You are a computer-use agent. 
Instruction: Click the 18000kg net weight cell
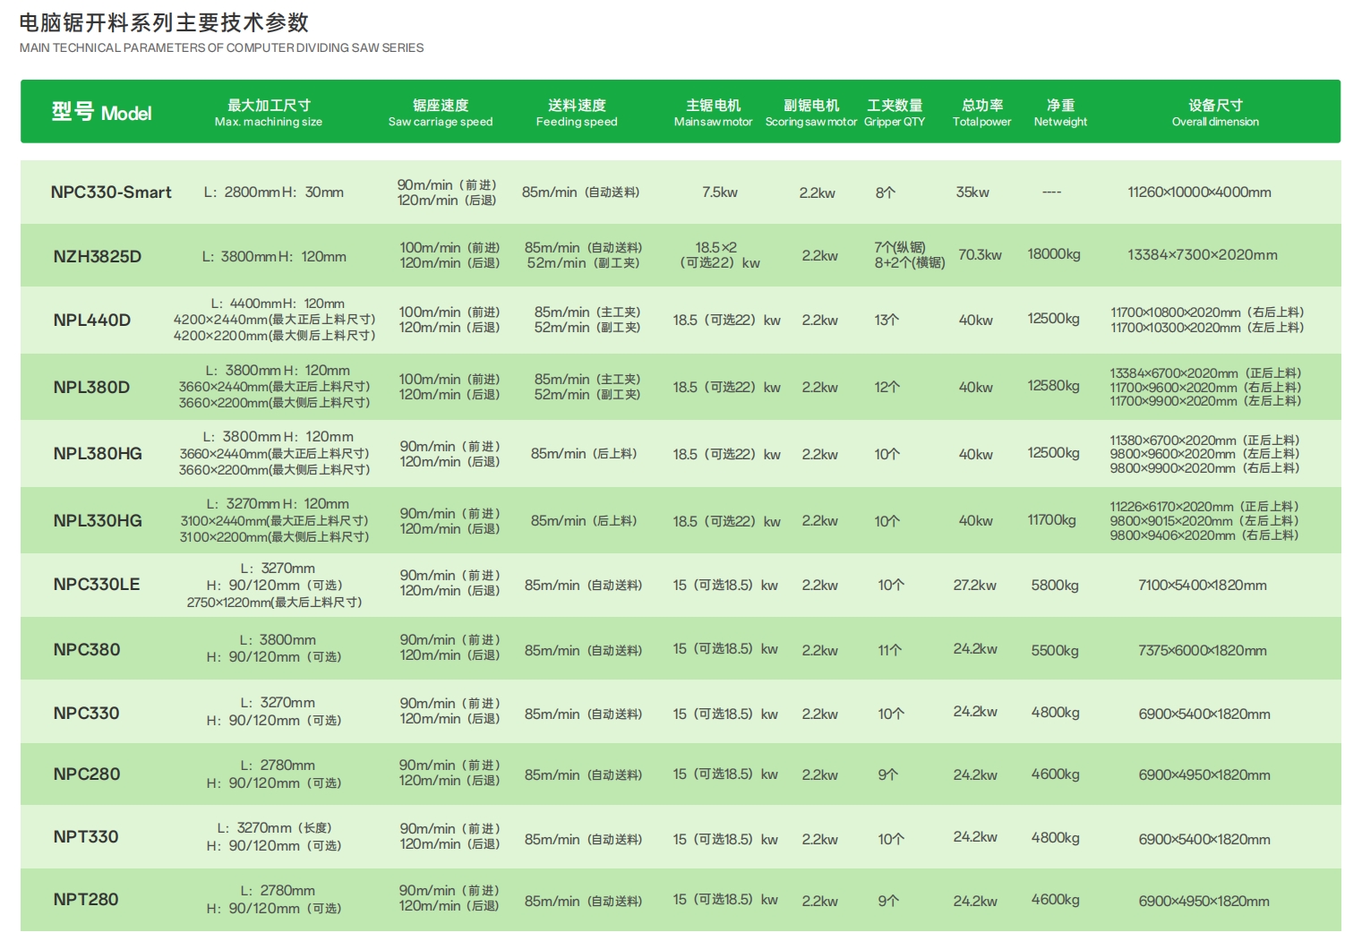pyautogui.click(x=1053, y=254)
